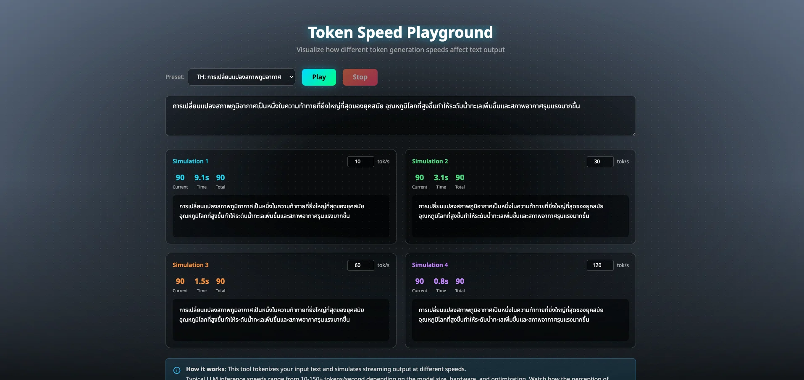Edit Simulation 3 tok/s speed field
The width and height of the screenshot is (804, 380).
(x=360, y=265)
